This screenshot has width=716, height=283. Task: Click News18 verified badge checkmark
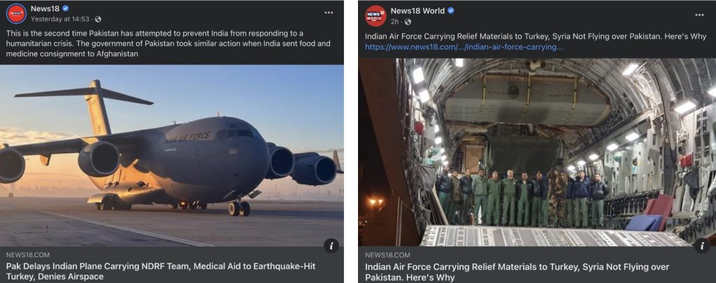point(66,8)
